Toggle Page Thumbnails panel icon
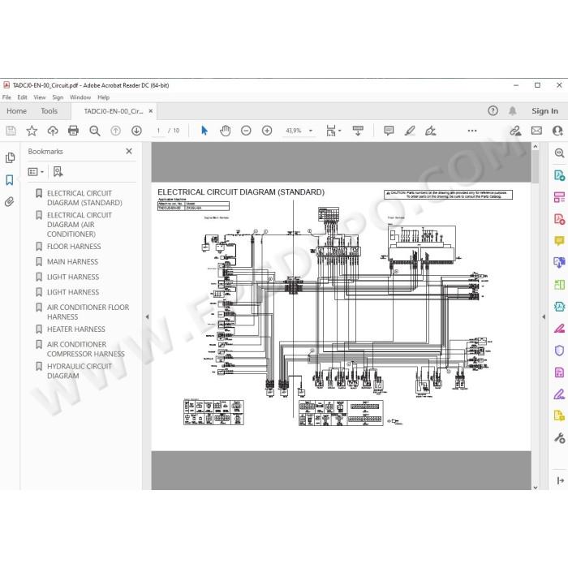 pos(10,158)
